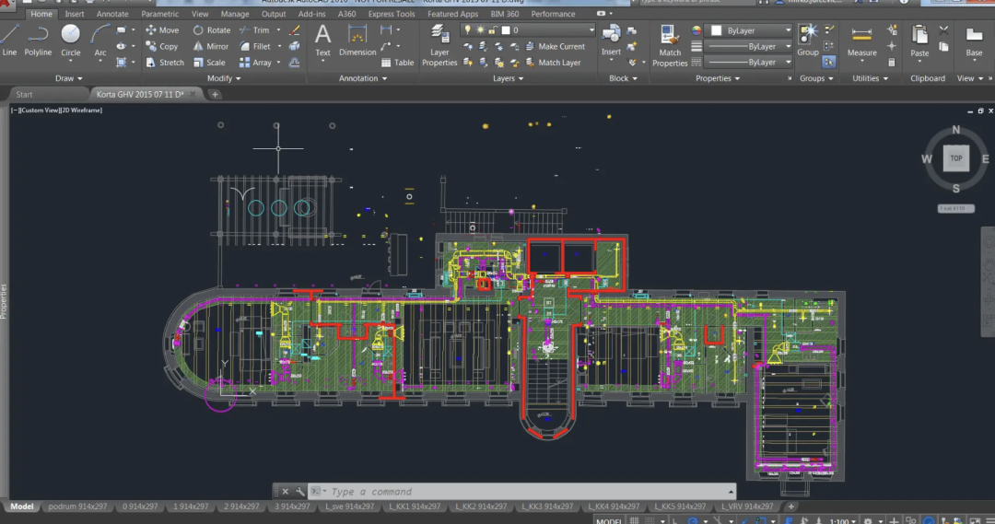Screen dimensions: 995x524
Task: Switch to the Annotate ribbon tab
Action: (112, 14)
